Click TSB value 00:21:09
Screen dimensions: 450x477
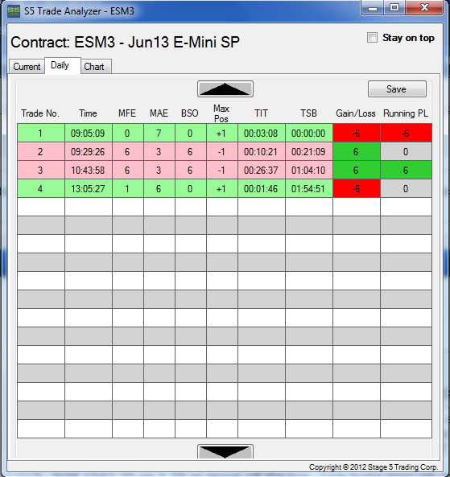(309, 151)
